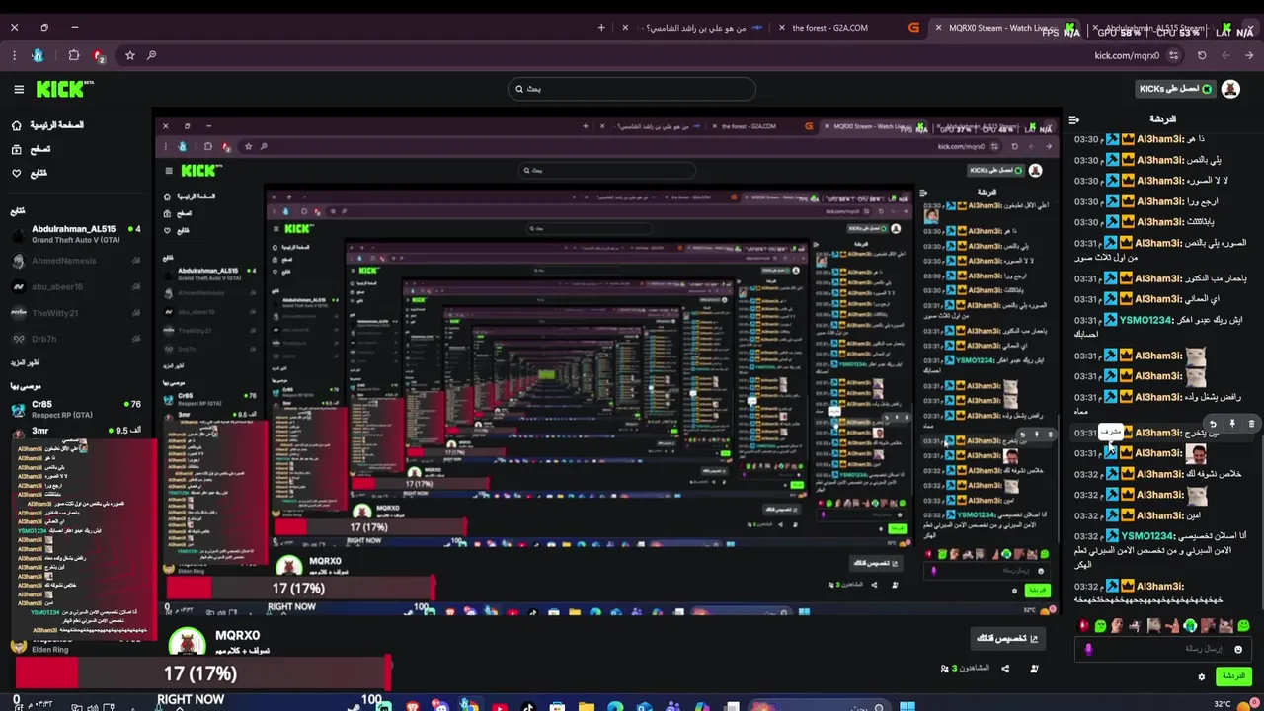This screenshot has width=1264, height=711.
Task: Reload the page
Action: [1202, 55]
